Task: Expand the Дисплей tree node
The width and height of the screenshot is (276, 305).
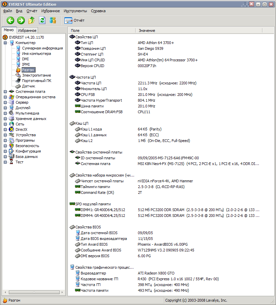Action: point(5,108)
